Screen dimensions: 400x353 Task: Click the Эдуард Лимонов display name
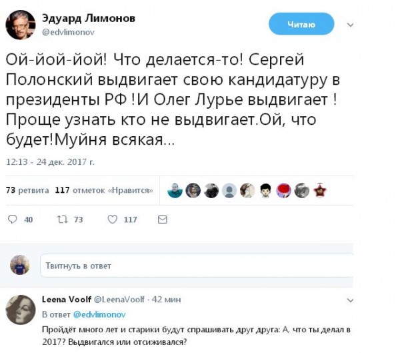89,19
